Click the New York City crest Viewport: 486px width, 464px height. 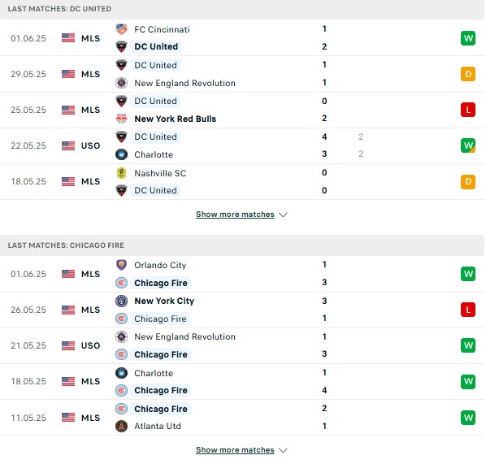tap(122, 301)
